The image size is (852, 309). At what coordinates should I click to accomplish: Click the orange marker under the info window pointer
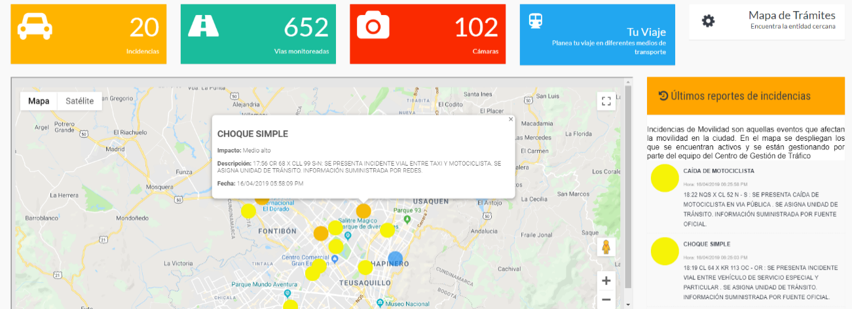[x=363, y=211]
